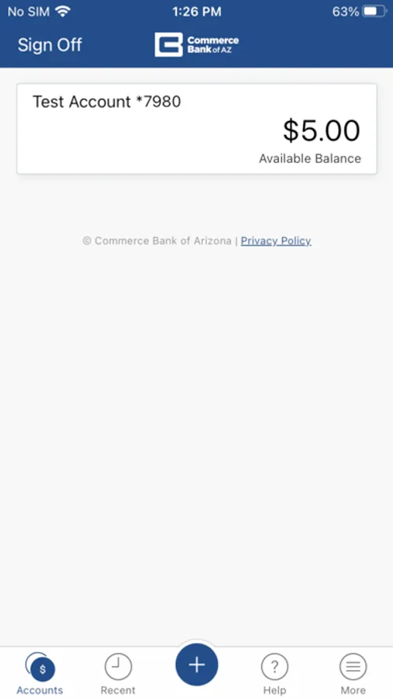Tap the Commerce Bank of AZ logo
The image size is (393, 698).
(x=197, y=44)
